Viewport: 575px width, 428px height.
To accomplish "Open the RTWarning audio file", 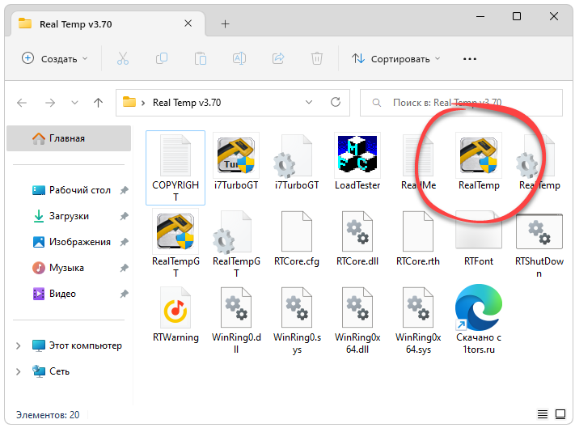I will (x=175, y=315).
